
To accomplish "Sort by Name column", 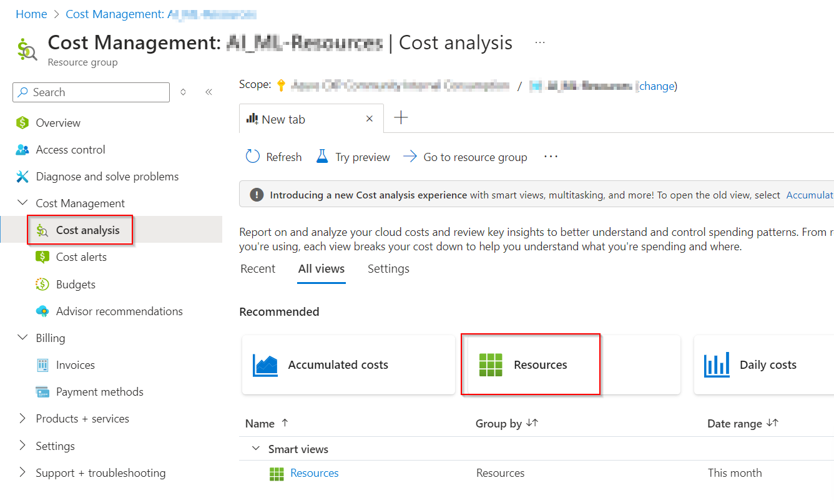I will click(267, 424).
